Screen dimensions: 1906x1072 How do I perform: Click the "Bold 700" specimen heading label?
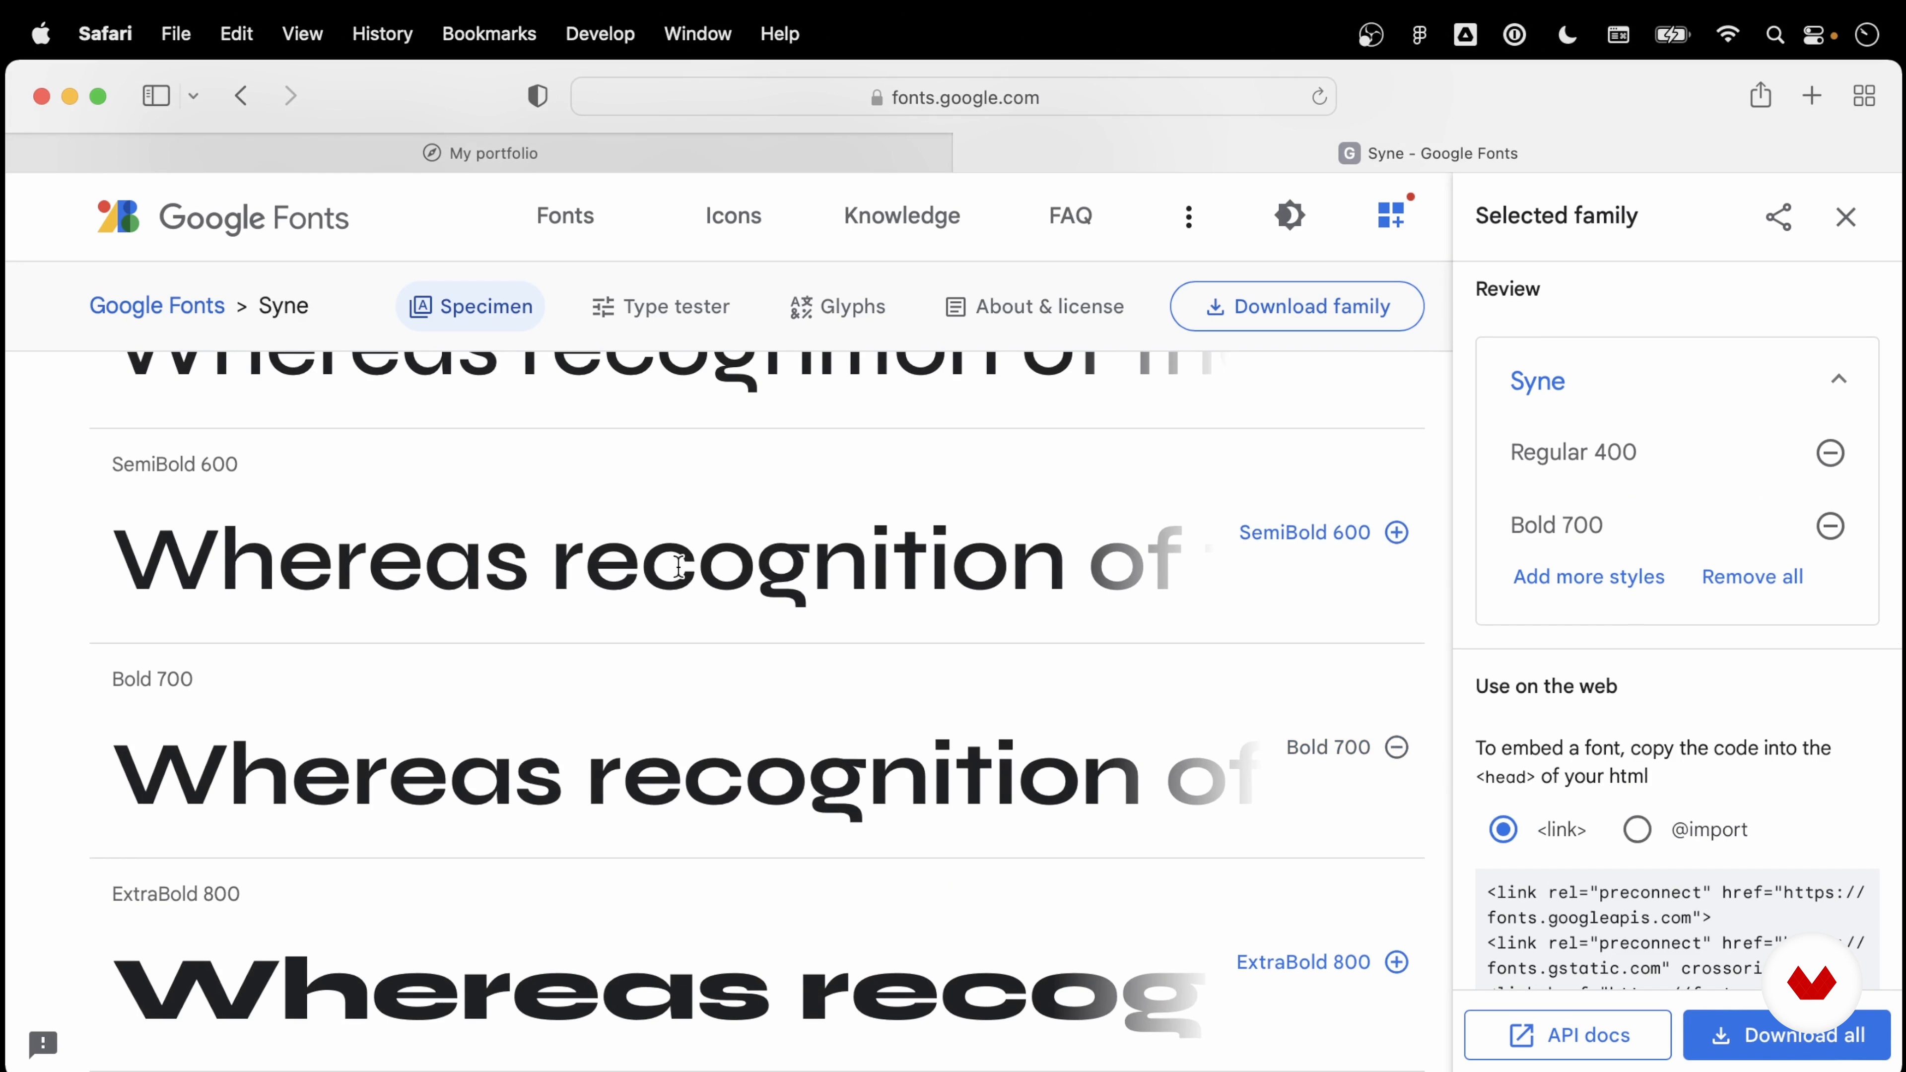pos(152,679)
